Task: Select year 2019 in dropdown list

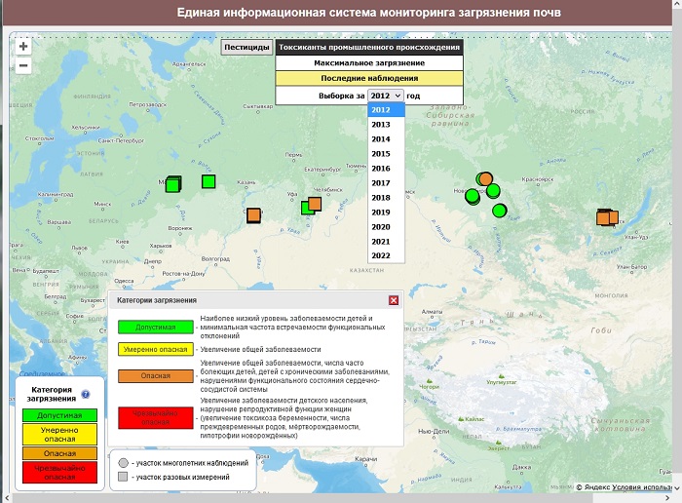Action: (386, 213)
